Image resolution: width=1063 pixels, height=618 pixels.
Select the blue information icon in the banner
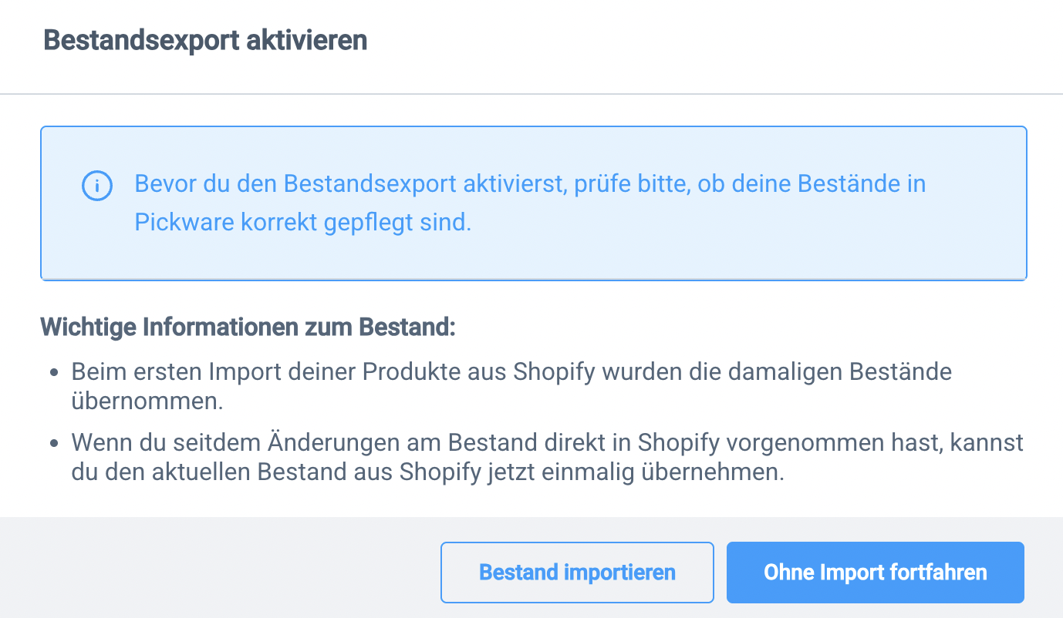[x=96, y=186]
